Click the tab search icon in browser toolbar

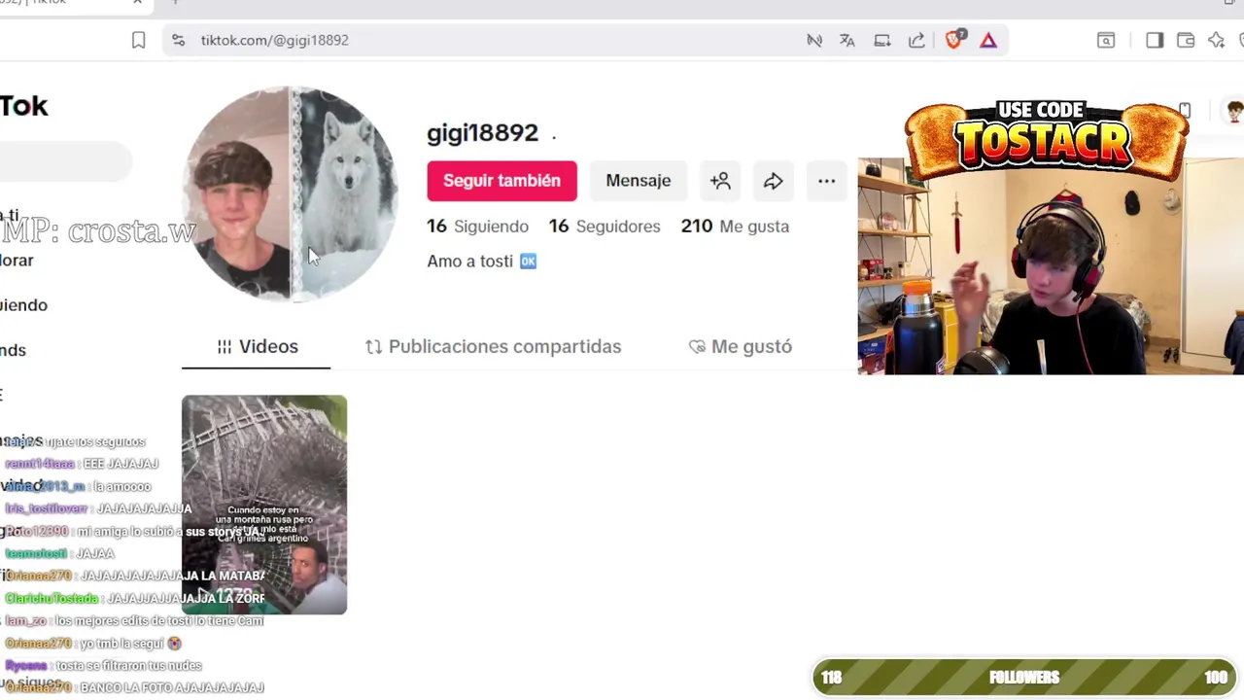click(x=1106, y=40)
